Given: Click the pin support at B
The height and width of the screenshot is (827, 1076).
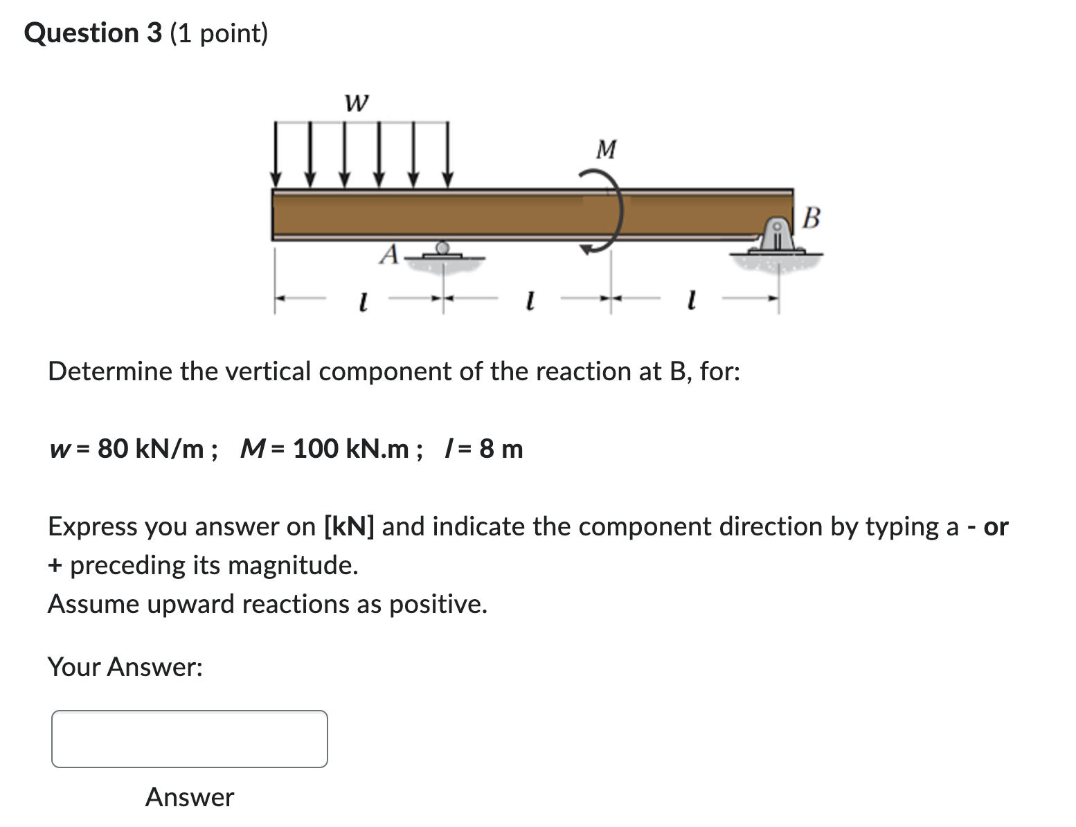Looking at the screenshot, I should point(777,235).
